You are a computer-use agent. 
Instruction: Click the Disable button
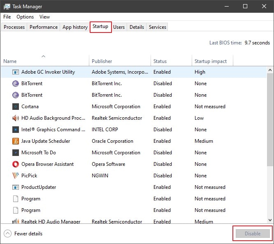coord(253,234)
